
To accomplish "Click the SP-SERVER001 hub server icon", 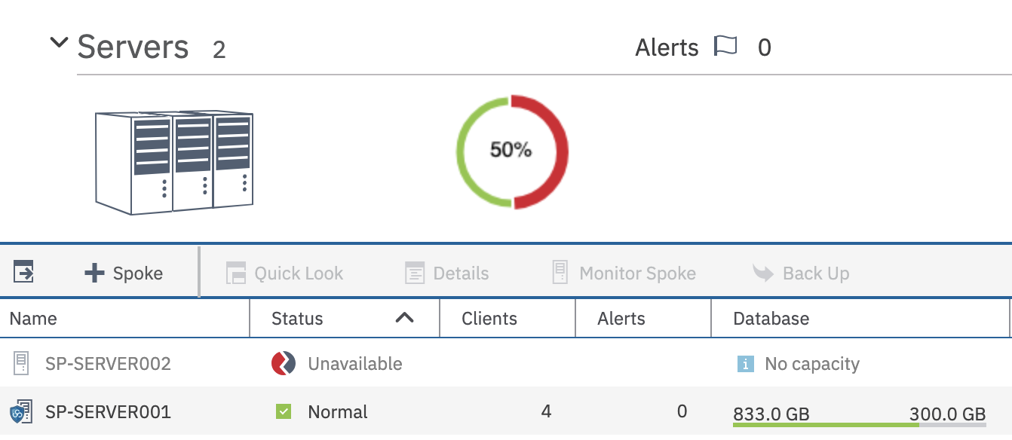I will coord(21,412).
